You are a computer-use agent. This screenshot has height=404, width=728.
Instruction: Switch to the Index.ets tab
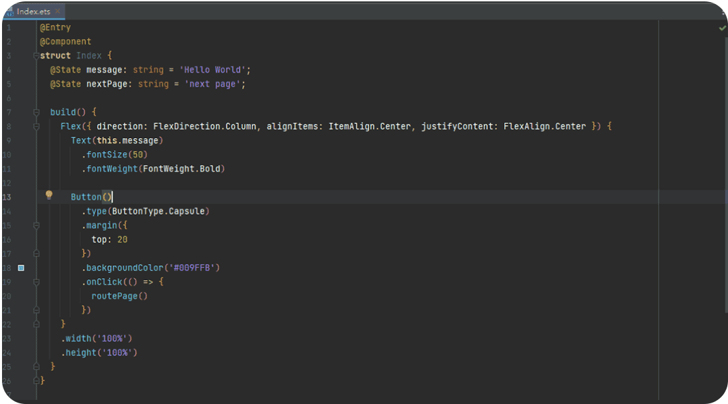pyautogui.click(x=33, y=11)
